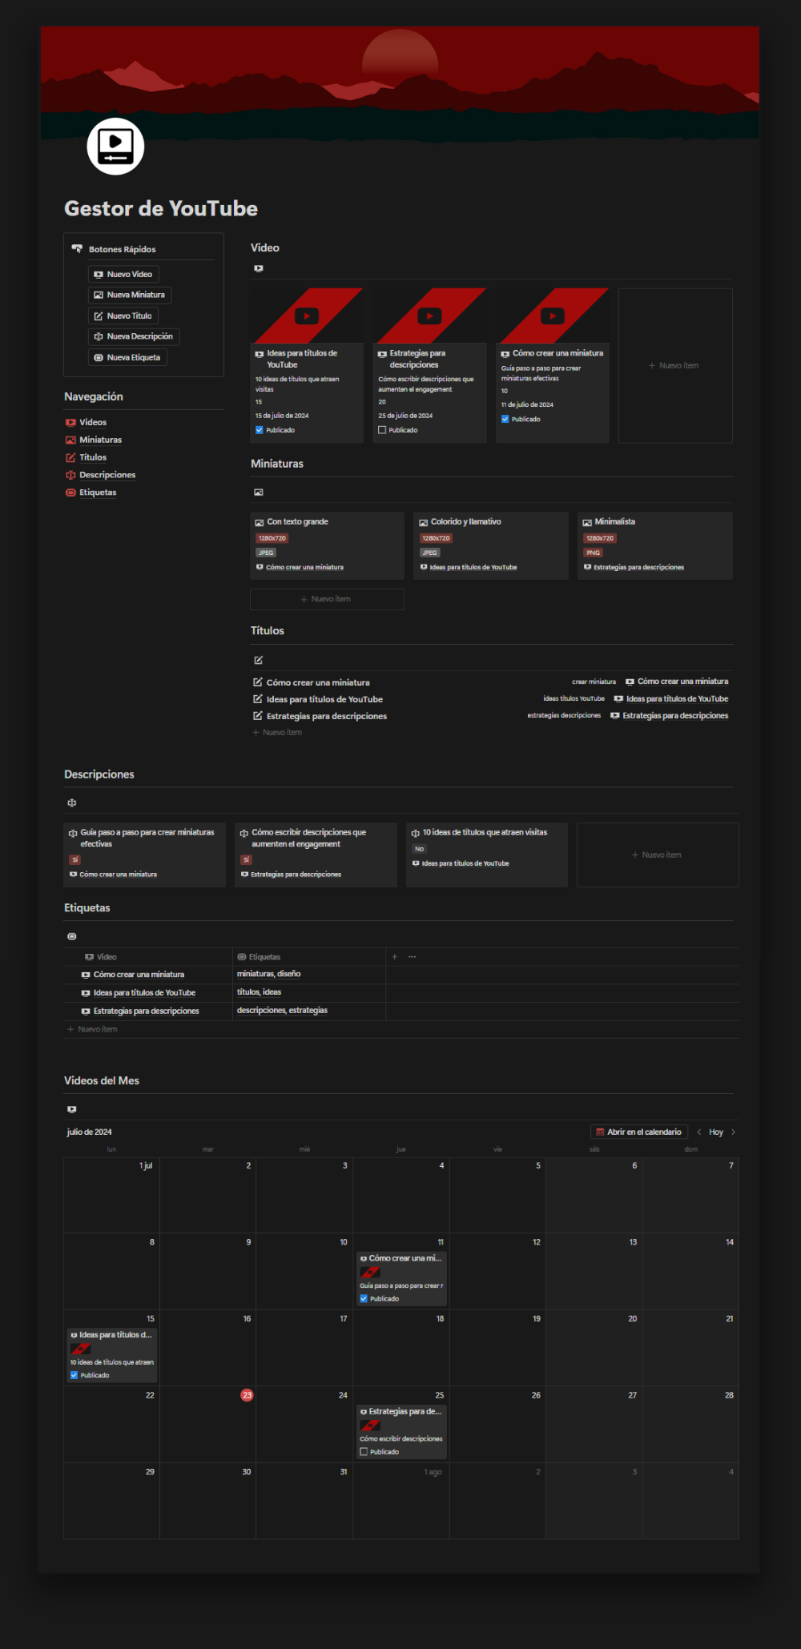Click the red video icon beside Videos

70,422
